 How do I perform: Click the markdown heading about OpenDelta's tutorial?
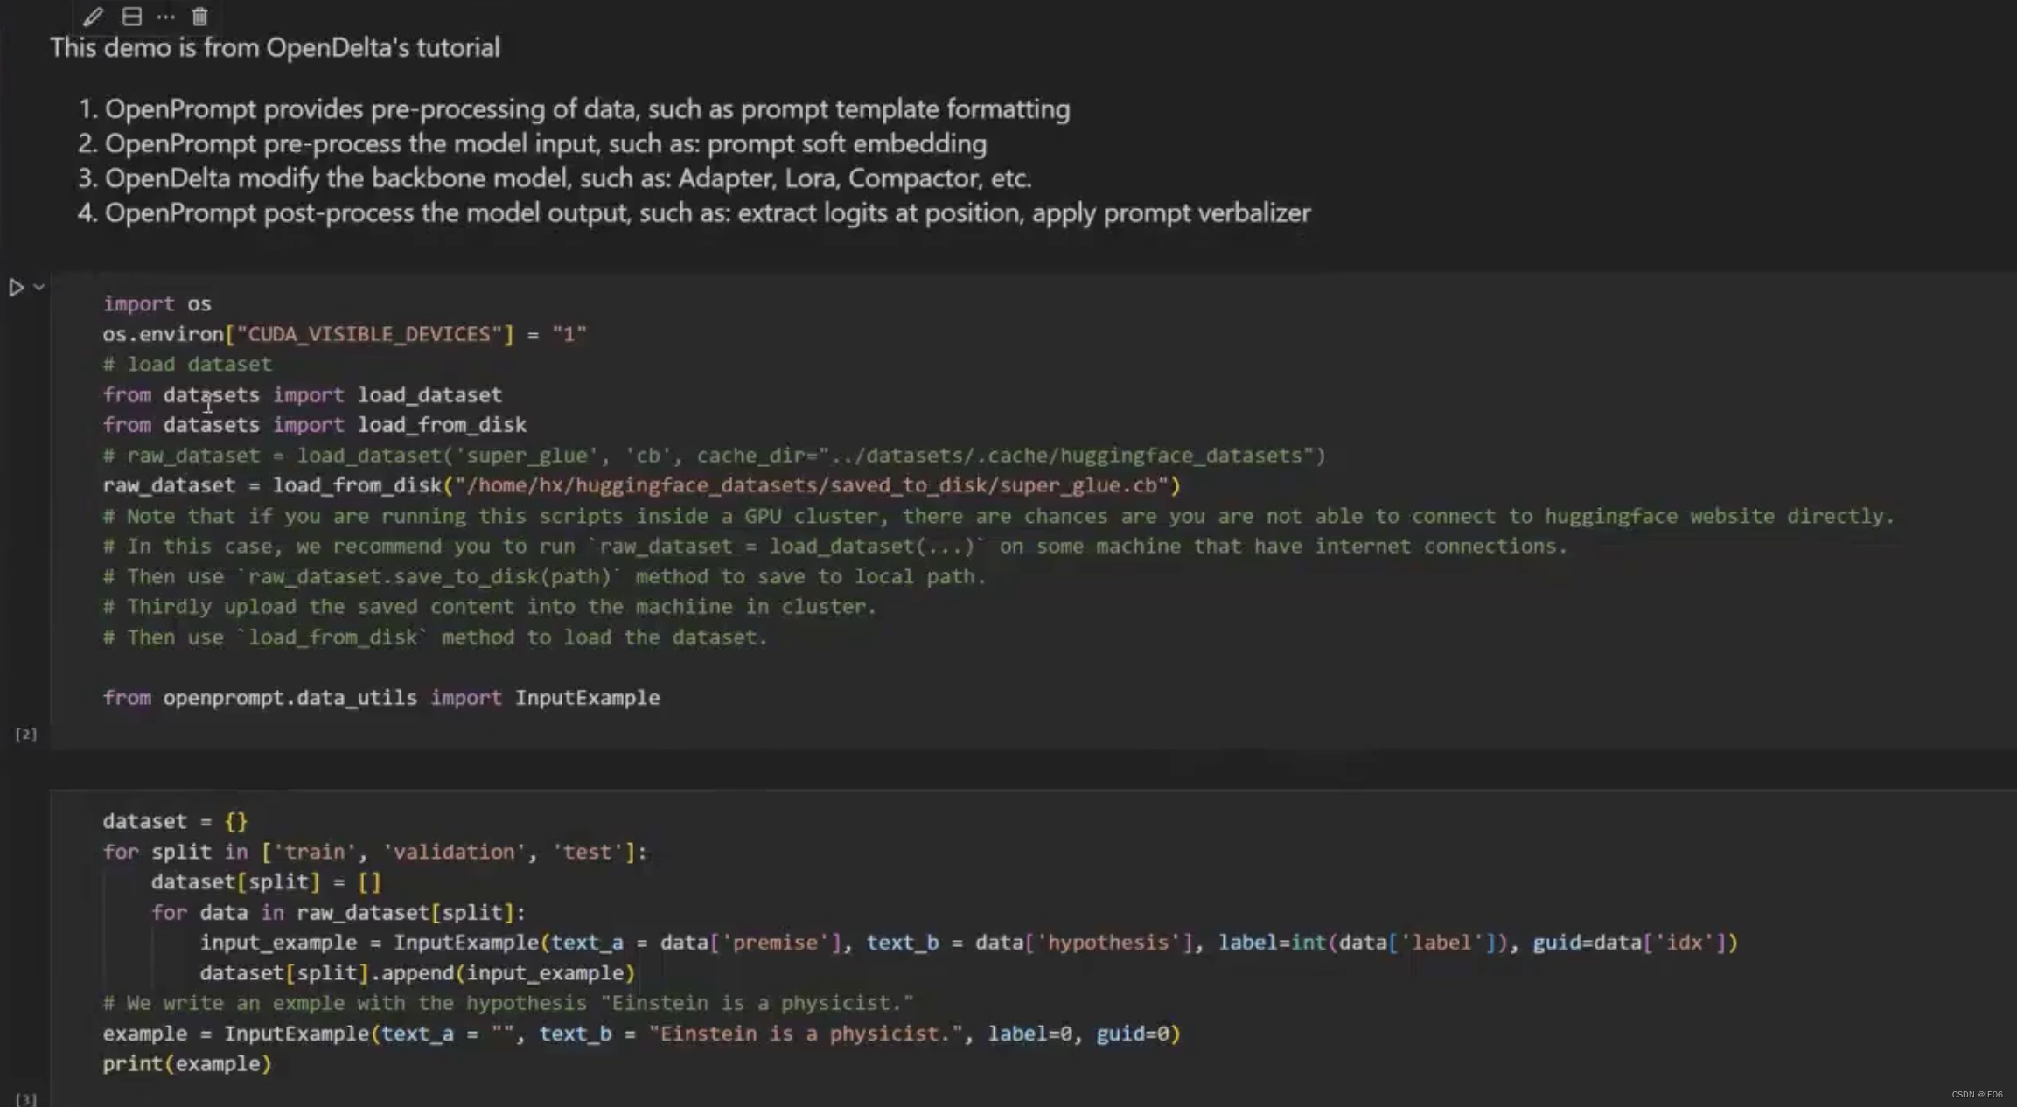(275, 47)
